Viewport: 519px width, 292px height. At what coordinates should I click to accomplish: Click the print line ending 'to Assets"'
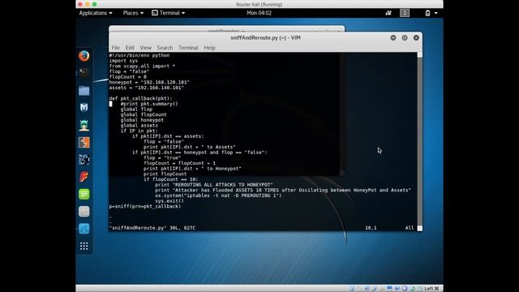click(190, 147)
